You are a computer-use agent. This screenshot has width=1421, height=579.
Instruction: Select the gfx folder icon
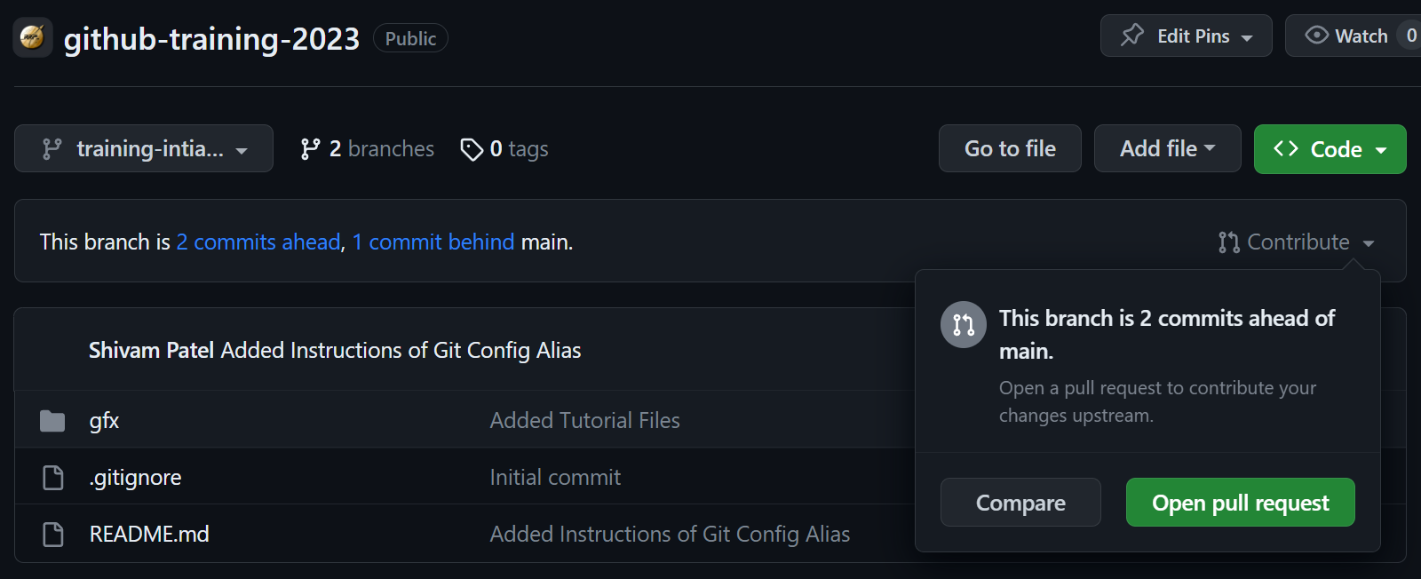pos(52,419)
